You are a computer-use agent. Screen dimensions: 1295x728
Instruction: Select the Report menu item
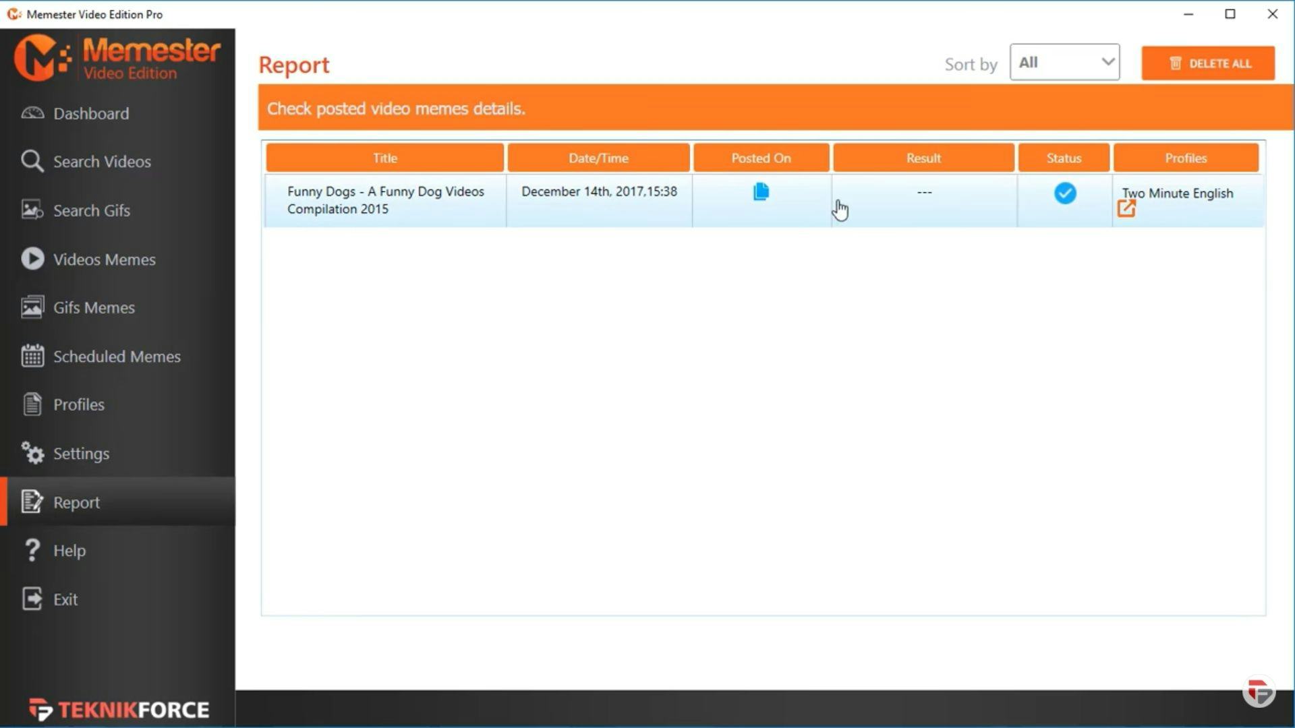(76, 502)
